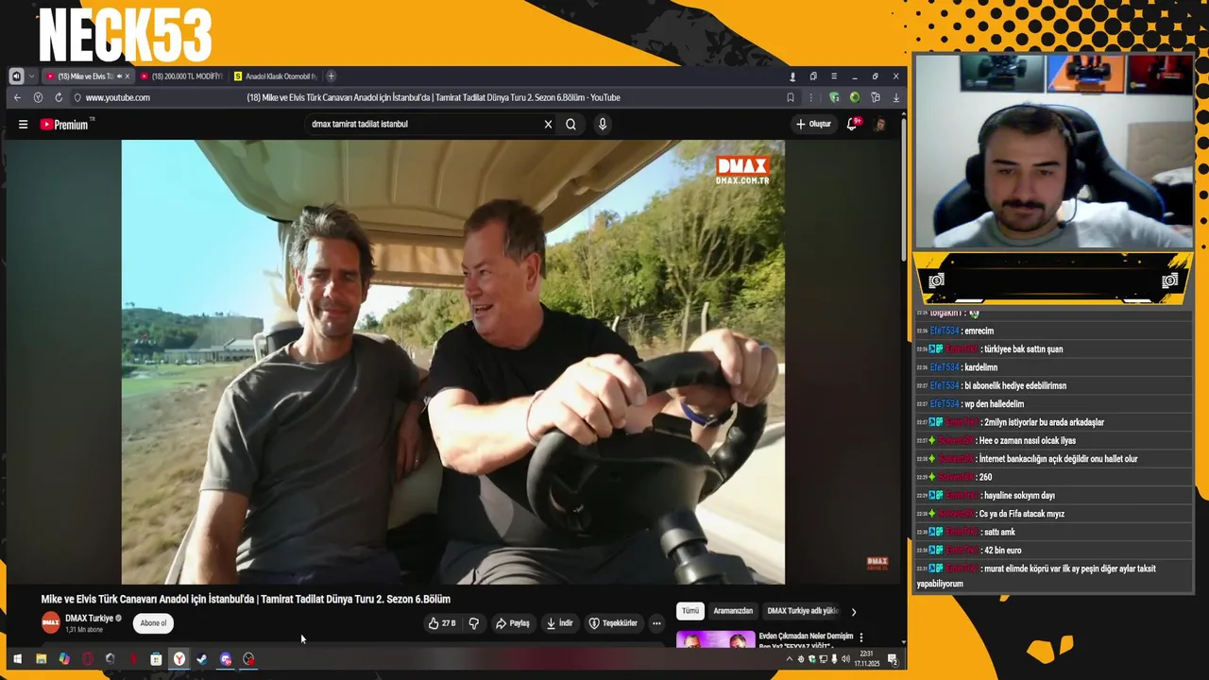Select the Tümü filter chip
Viewport: 1209px width, 680px height.
690,611
